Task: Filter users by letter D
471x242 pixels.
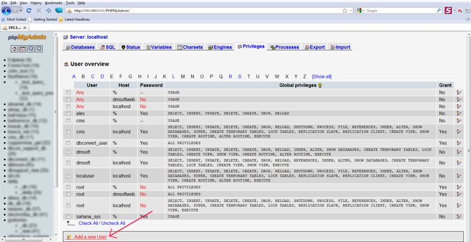Action: [x=102, y=76]
